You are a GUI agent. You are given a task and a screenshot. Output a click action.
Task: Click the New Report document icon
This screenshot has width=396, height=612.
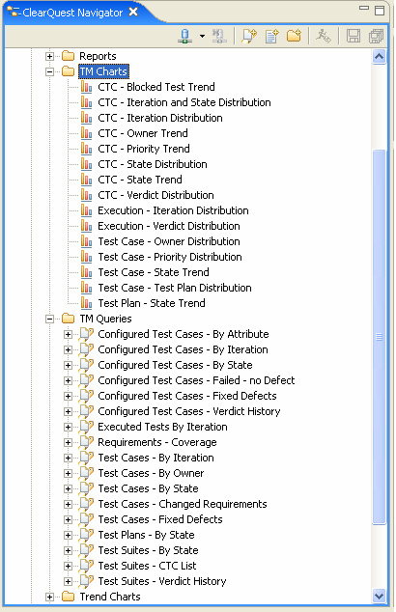[271, 36]
